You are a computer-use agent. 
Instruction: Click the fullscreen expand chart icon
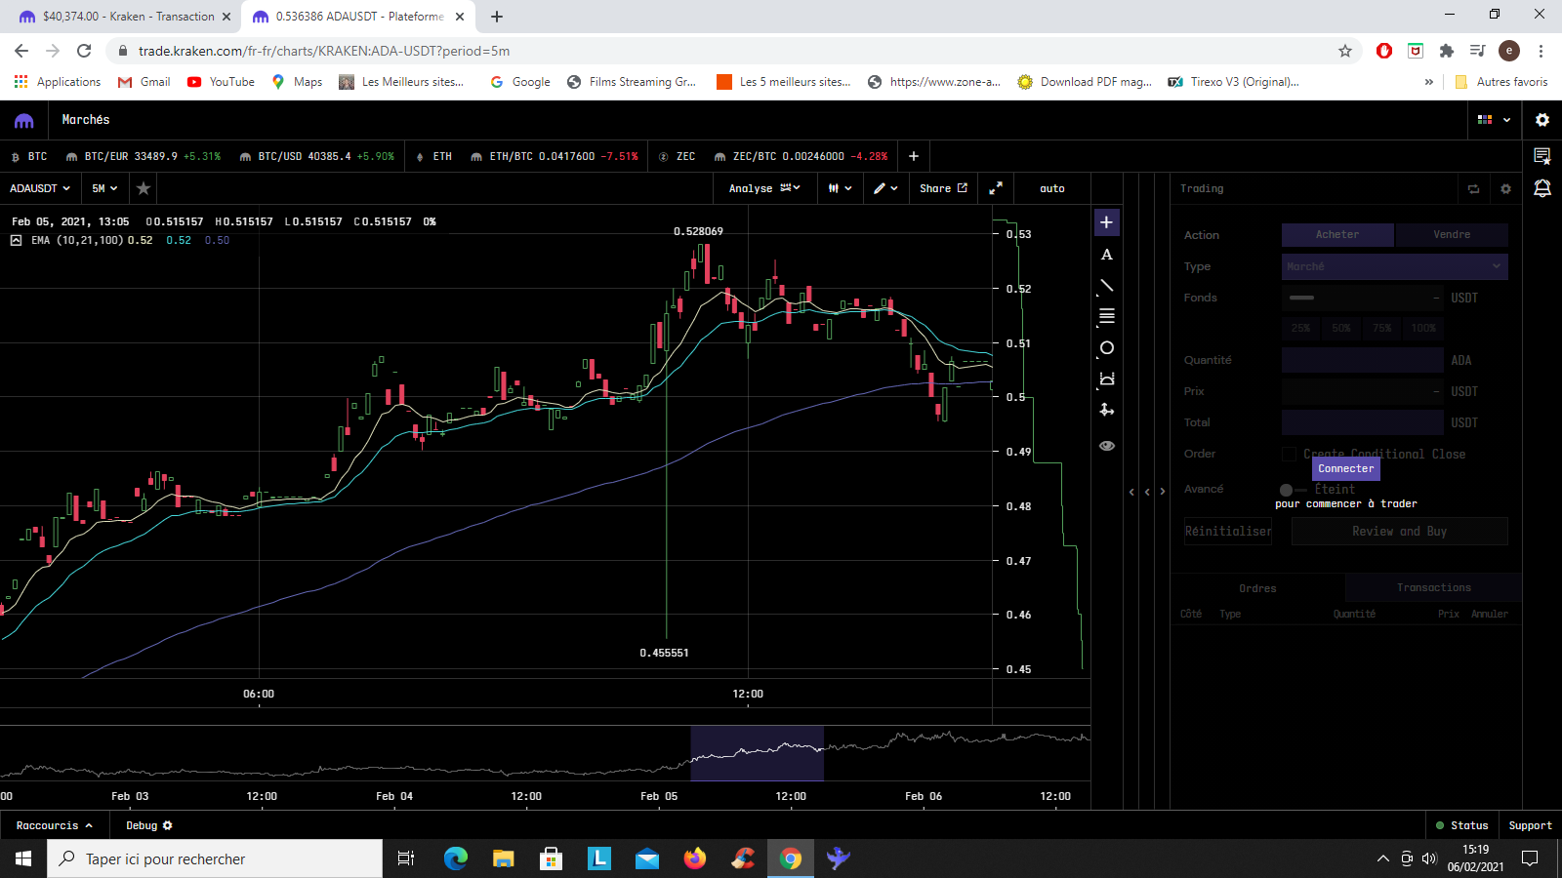pyautogui.click(x=995, y=188)
